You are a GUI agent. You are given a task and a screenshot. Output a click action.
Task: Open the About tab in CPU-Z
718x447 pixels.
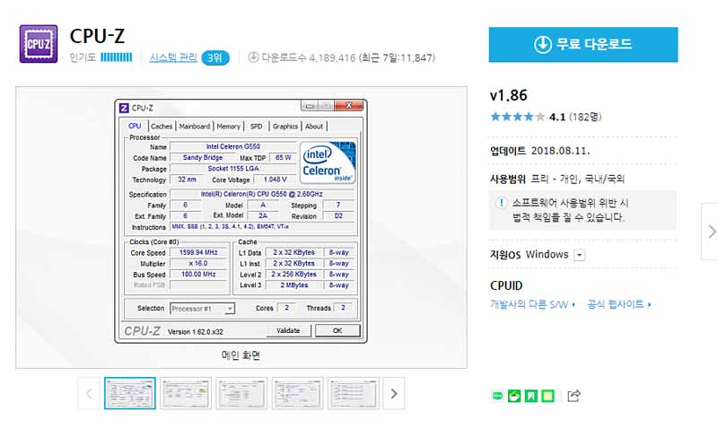(314, 127)
